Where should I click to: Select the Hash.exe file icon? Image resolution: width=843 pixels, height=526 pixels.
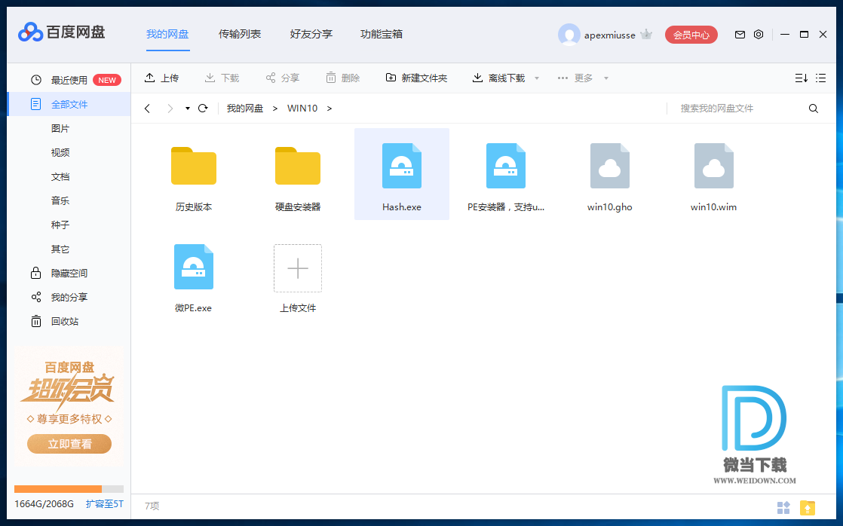[402, 166]
